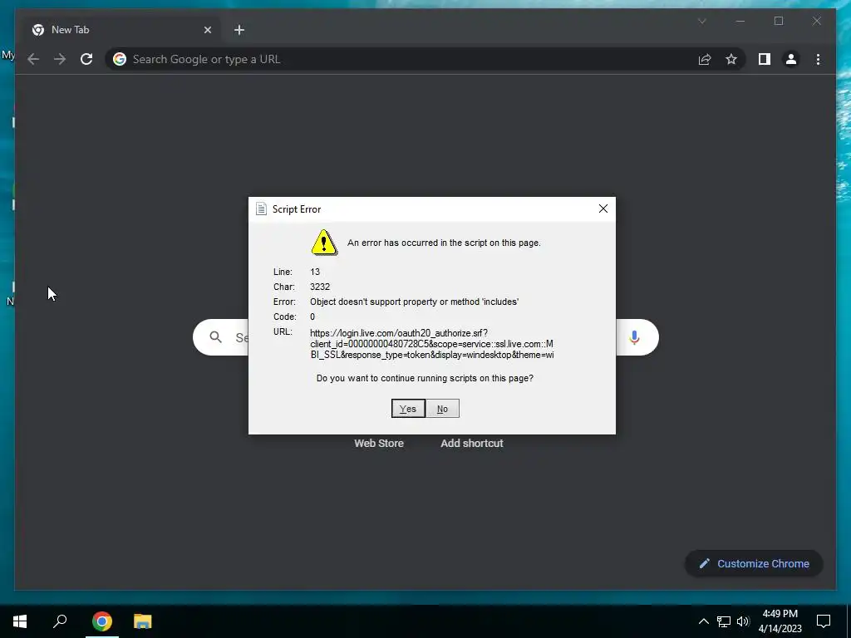851x638 pixels.
Task: Open the Windows Start menu
Action: pos(20,621)
